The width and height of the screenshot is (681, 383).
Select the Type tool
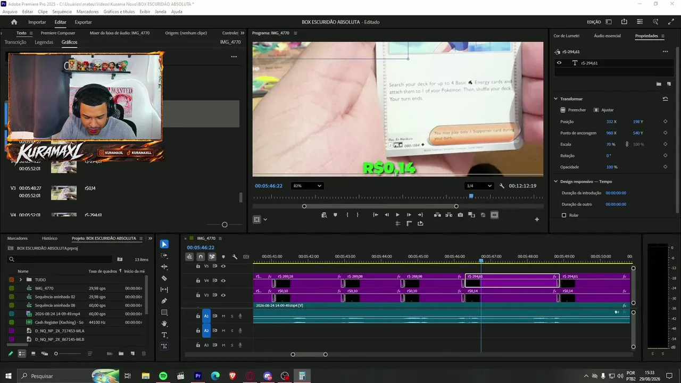(x=164, y=335)
